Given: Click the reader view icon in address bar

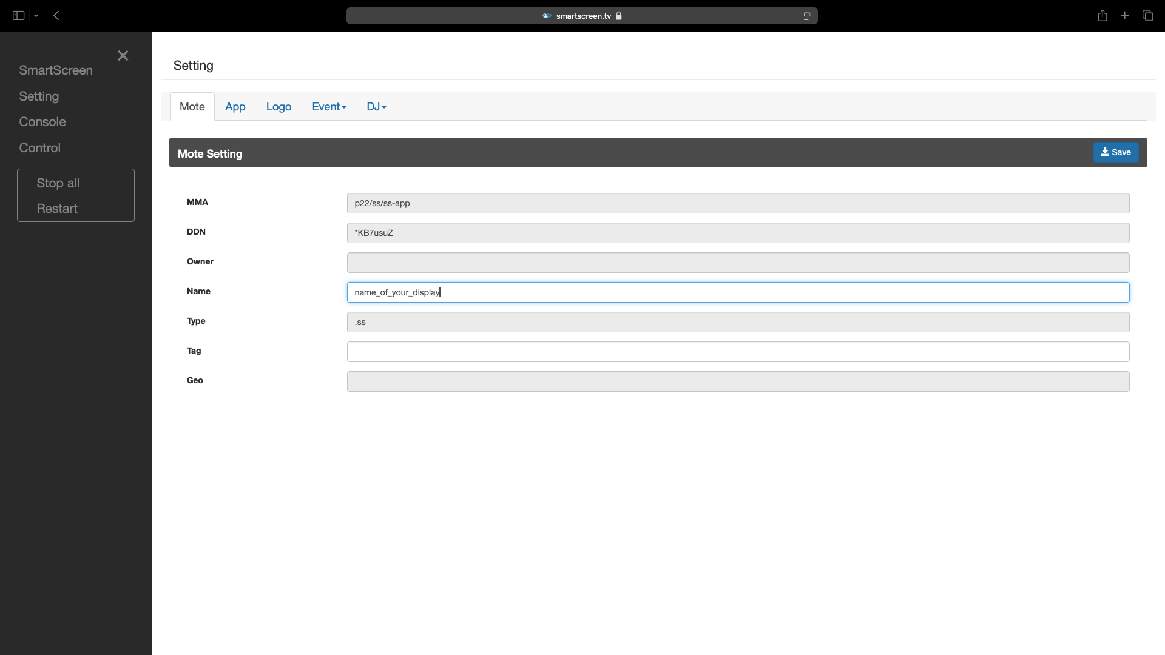Looking at the screenshot, I should tap(806, 16).
